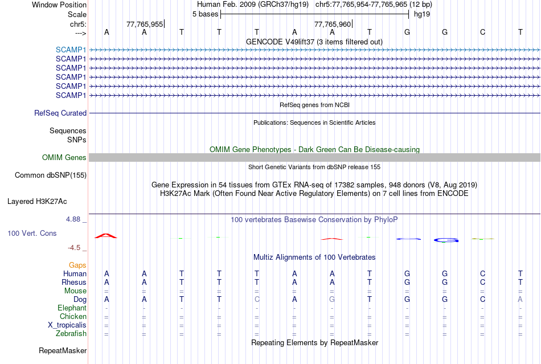
Task: Click the C base in Rhesus alignment row
Action: coord(482,282)
